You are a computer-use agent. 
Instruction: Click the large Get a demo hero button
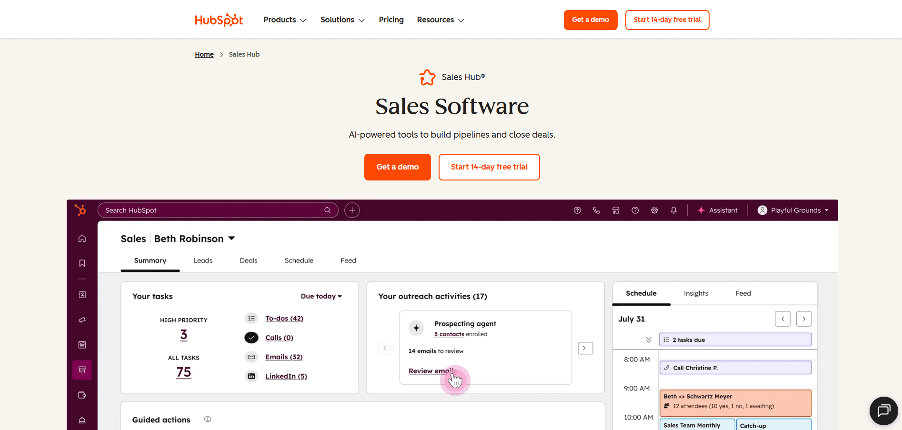pos(398,167)
